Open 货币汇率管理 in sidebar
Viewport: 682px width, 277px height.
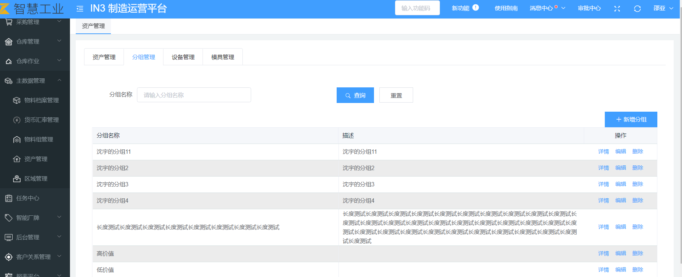click(x=41, y=120)
